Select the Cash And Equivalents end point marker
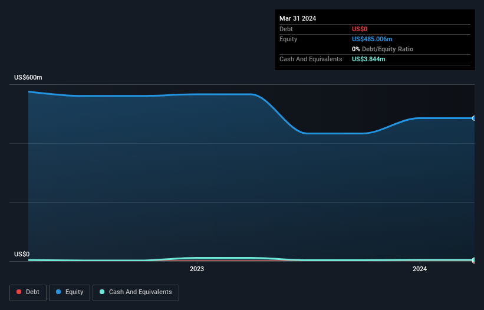The image size is (484, 310). click(x=474, y=260)
